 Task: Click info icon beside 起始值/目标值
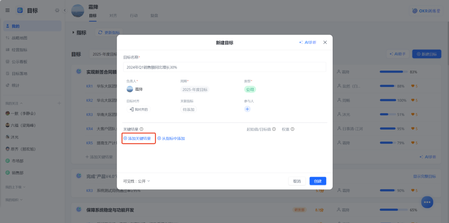coord(274,129)
